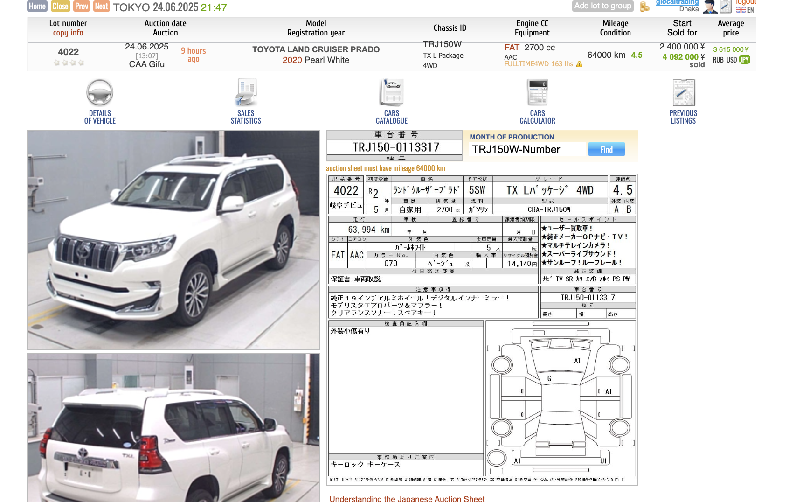Switch average price currency to USD
The image size is (789, 502).
[732, 60]
